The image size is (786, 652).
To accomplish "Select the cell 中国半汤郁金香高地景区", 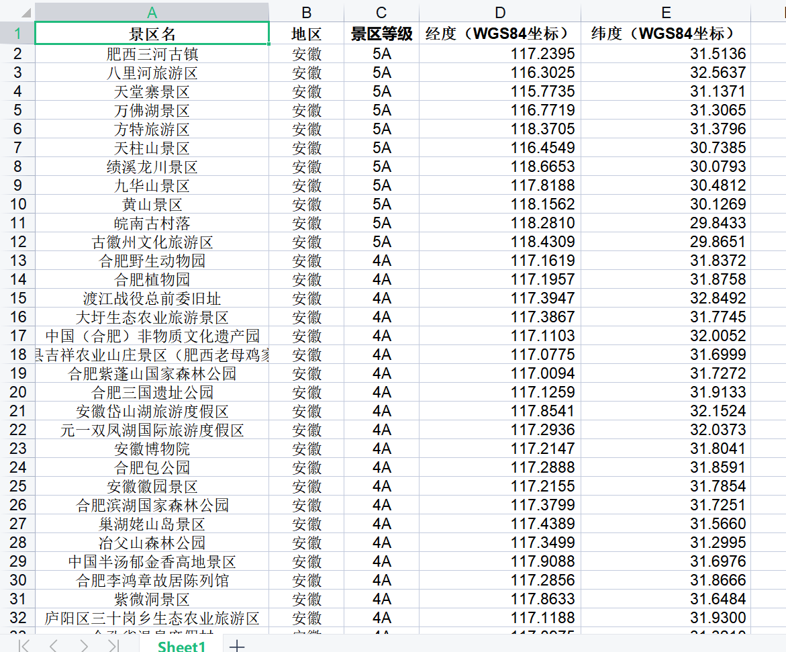I will tap(152, 562).
